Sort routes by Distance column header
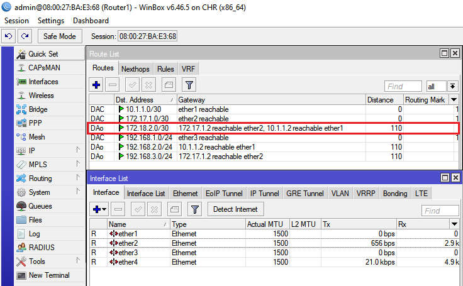Image resolution: width=463 pixels, height=286 pixels. click(x=384, y=100)
